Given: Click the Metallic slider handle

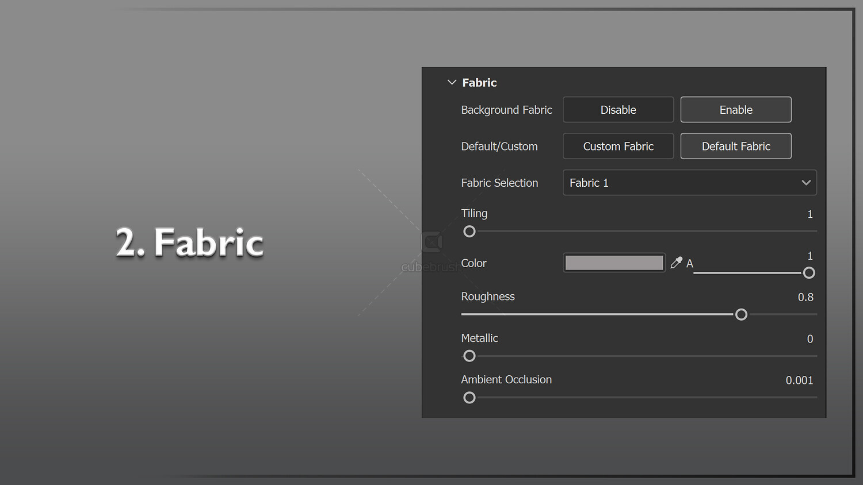Looking at the screenshot, I should tap(469, 356).
